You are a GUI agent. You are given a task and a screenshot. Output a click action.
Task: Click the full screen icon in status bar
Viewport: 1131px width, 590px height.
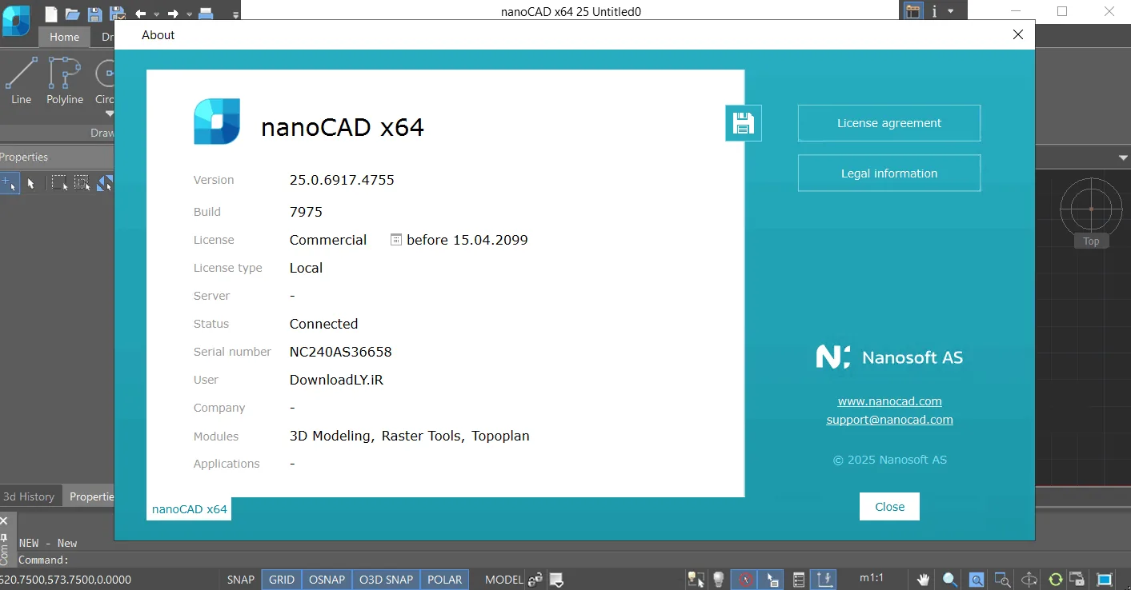1105,580
